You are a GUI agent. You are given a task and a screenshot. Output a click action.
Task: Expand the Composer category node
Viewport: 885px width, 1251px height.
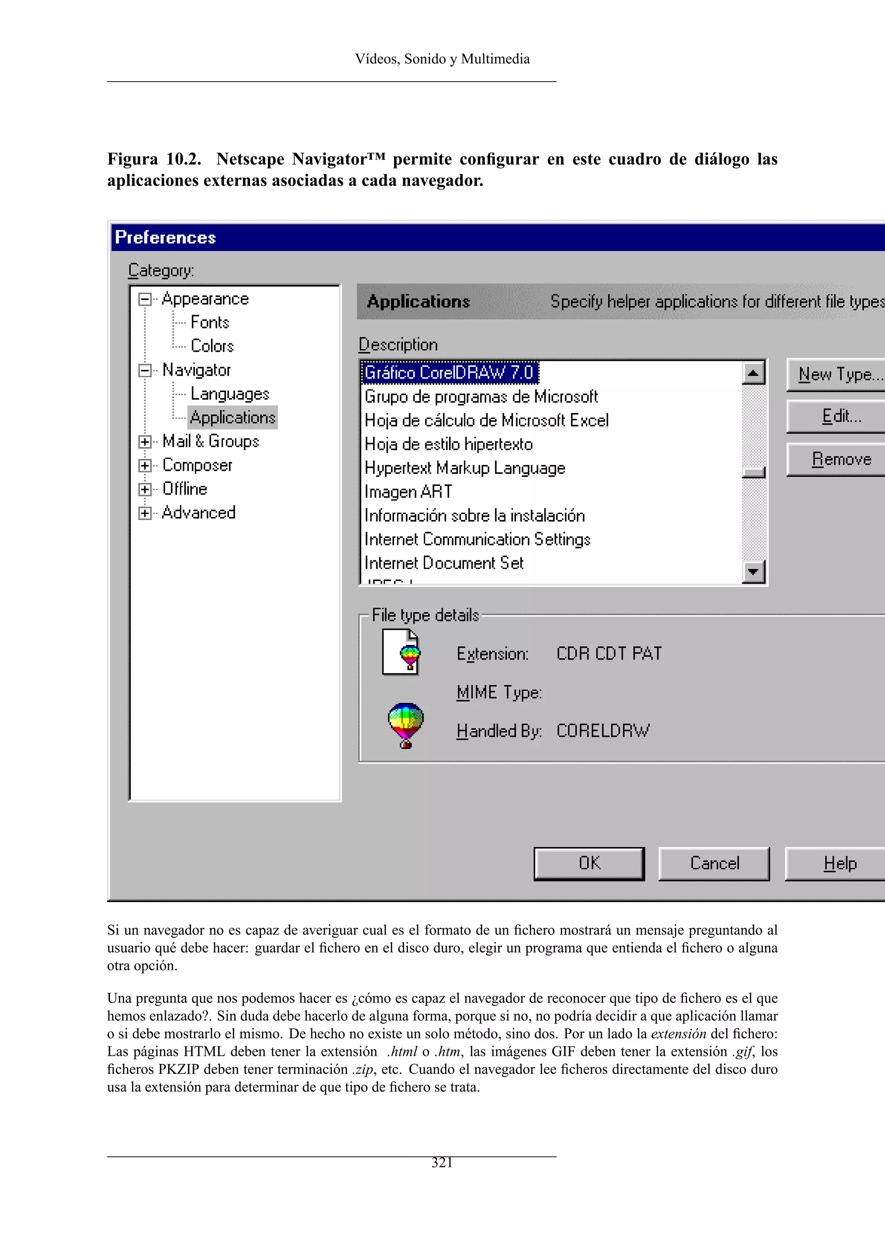(144, 465)
